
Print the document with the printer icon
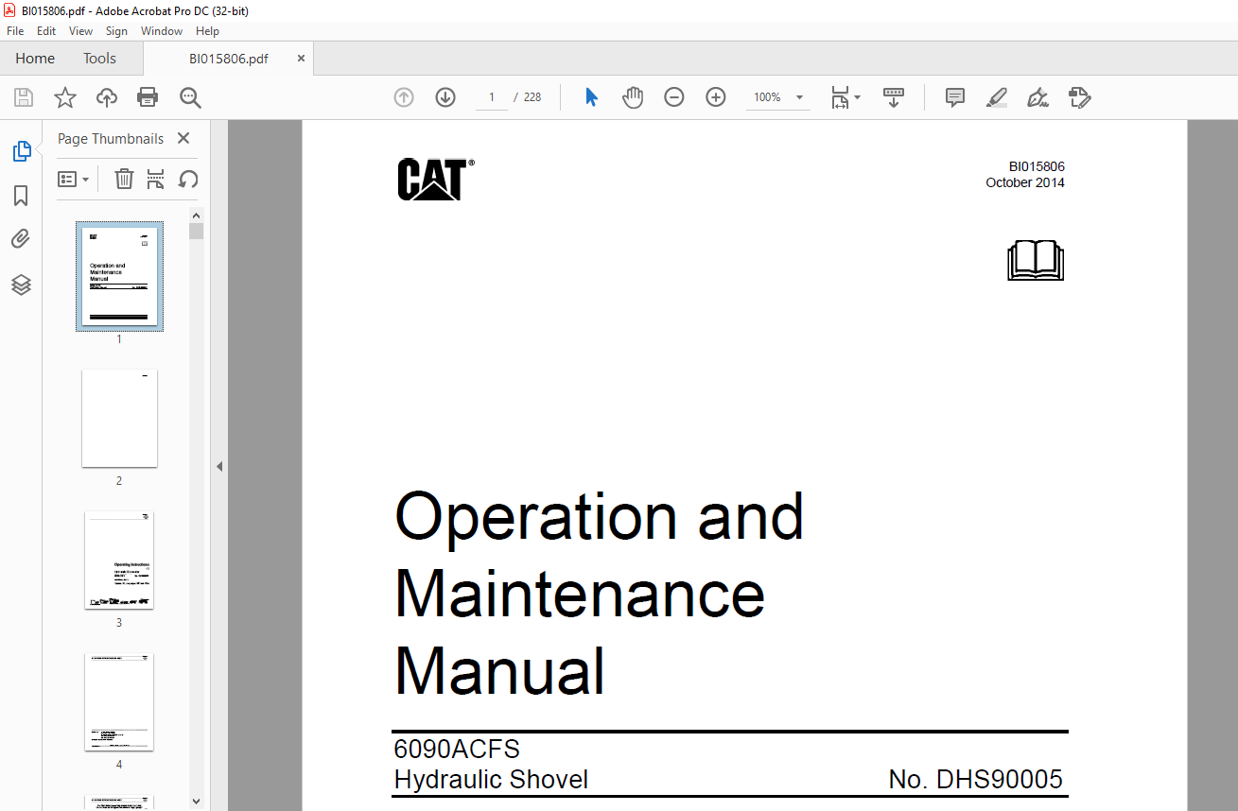tap(148, 97)
